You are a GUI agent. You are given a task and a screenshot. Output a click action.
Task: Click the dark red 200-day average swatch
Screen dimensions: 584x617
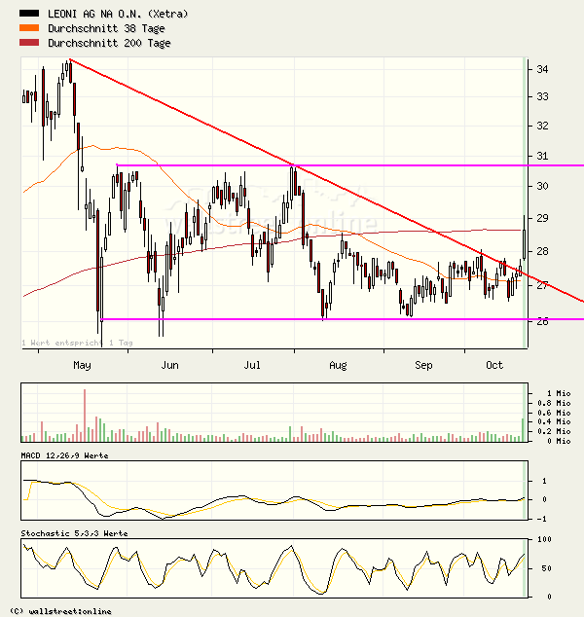pos(29,43)
